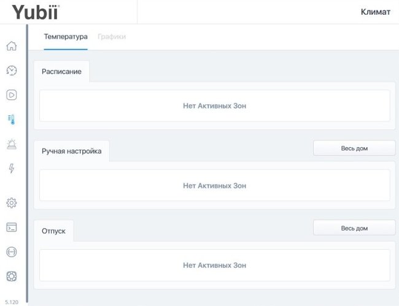Select the Расписание section tab
399x306 pixels.
click(61, 72)
